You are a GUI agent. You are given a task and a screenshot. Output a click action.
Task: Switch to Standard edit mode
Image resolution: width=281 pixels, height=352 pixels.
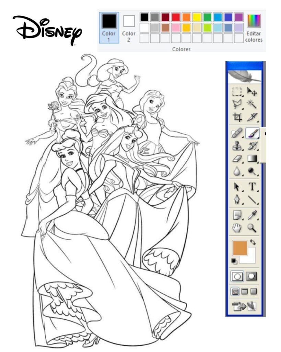pyautogui.click(x=237, y=276)
